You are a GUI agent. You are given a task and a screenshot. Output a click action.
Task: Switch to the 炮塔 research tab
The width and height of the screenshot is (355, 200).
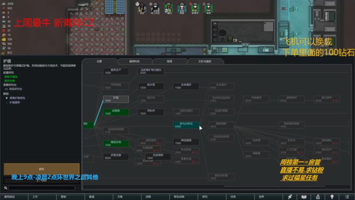[x=170, y=61]
